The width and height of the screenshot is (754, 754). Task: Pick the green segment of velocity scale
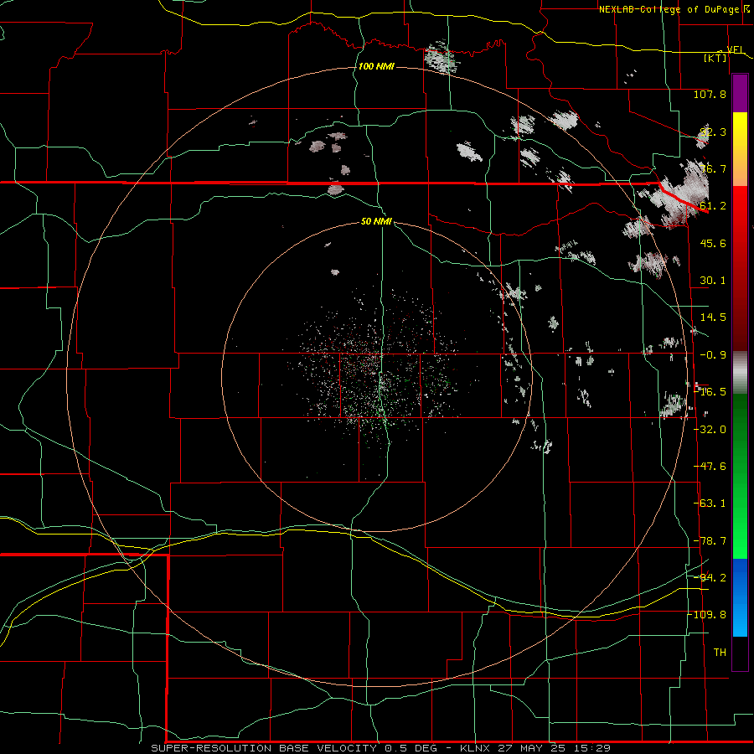pos(740,476)
